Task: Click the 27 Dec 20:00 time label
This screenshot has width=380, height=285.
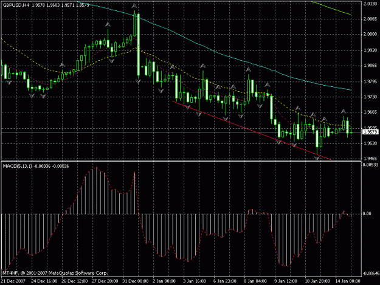Action: coord(105,281)
